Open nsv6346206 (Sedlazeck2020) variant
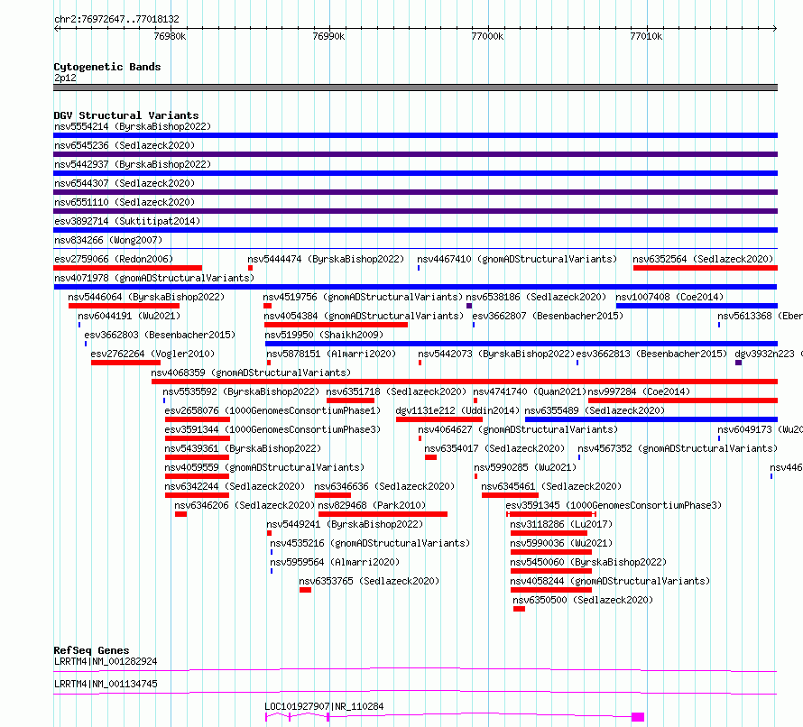 245,505
